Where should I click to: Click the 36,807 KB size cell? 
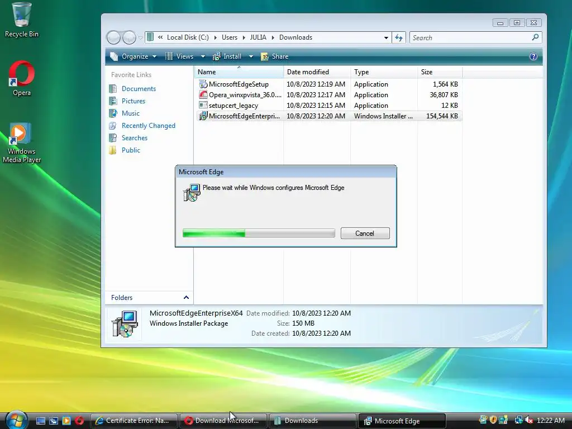click(444, 95)
